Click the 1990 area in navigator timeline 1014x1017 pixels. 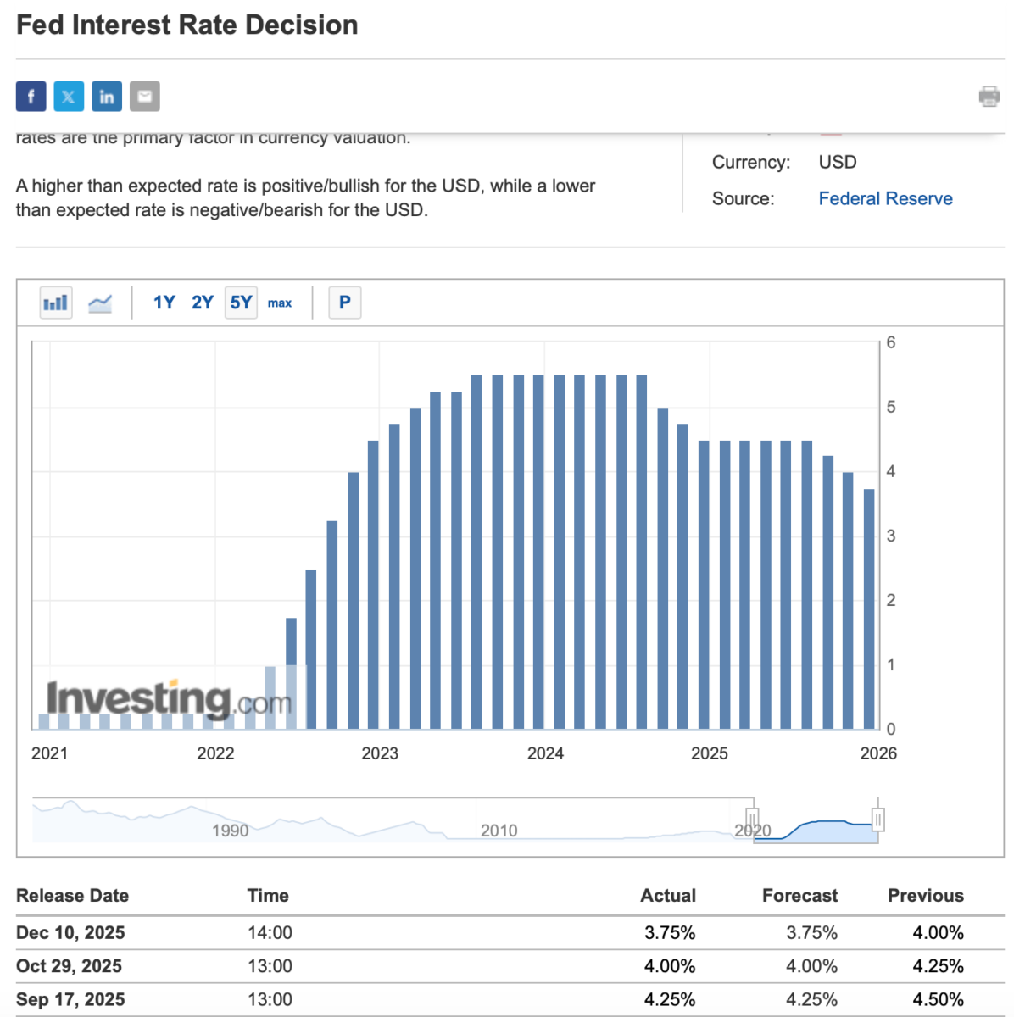pyautogui.click(x=231, y=829)
